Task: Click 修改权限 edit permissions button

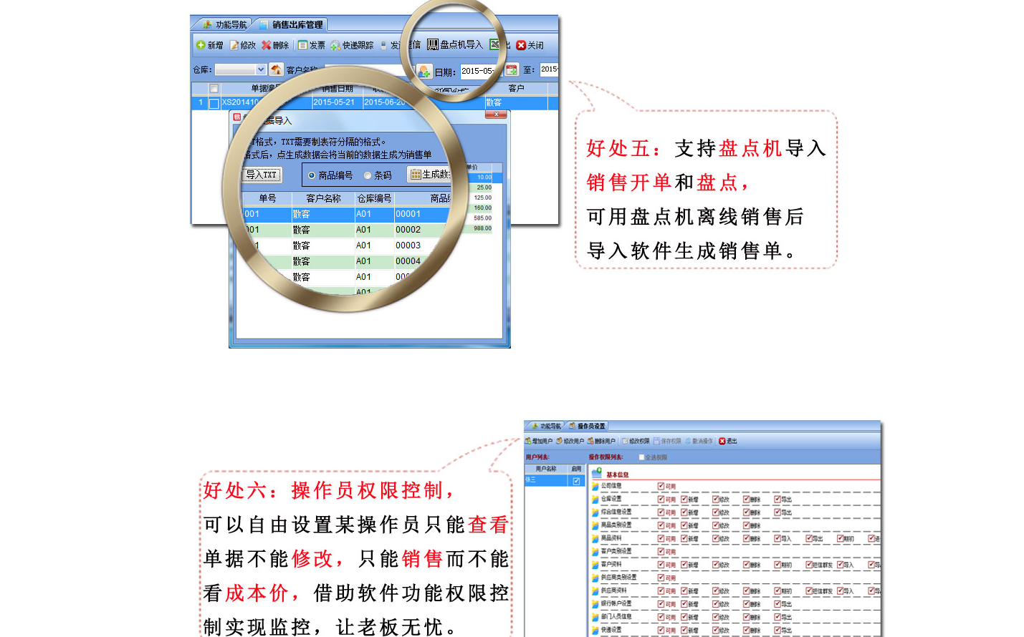Action: click(636, 441)
